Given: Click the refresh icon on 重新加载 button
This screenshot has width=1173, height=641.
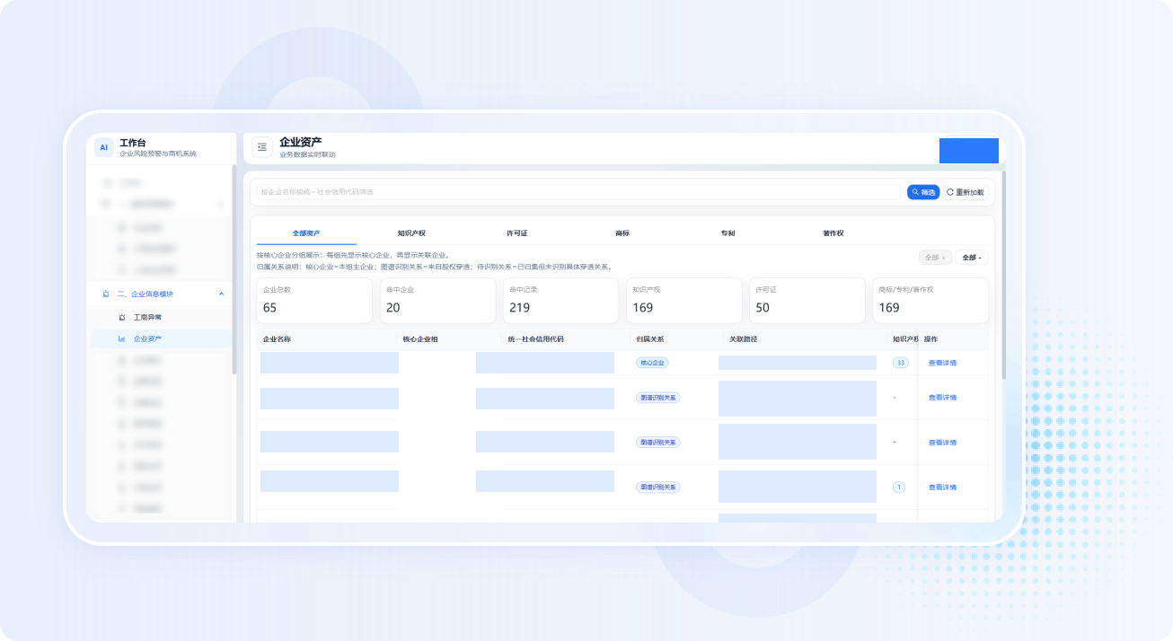Looking at the screenshot, I should pyautogui.click(x=950, y=192).
